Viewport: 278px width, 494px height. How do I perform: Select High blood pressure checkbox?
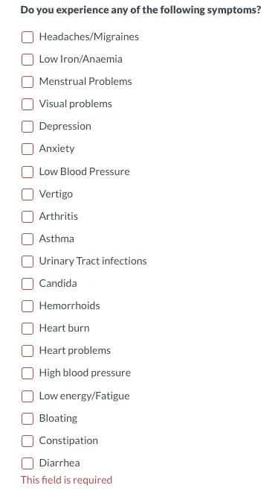click(28, 373)
